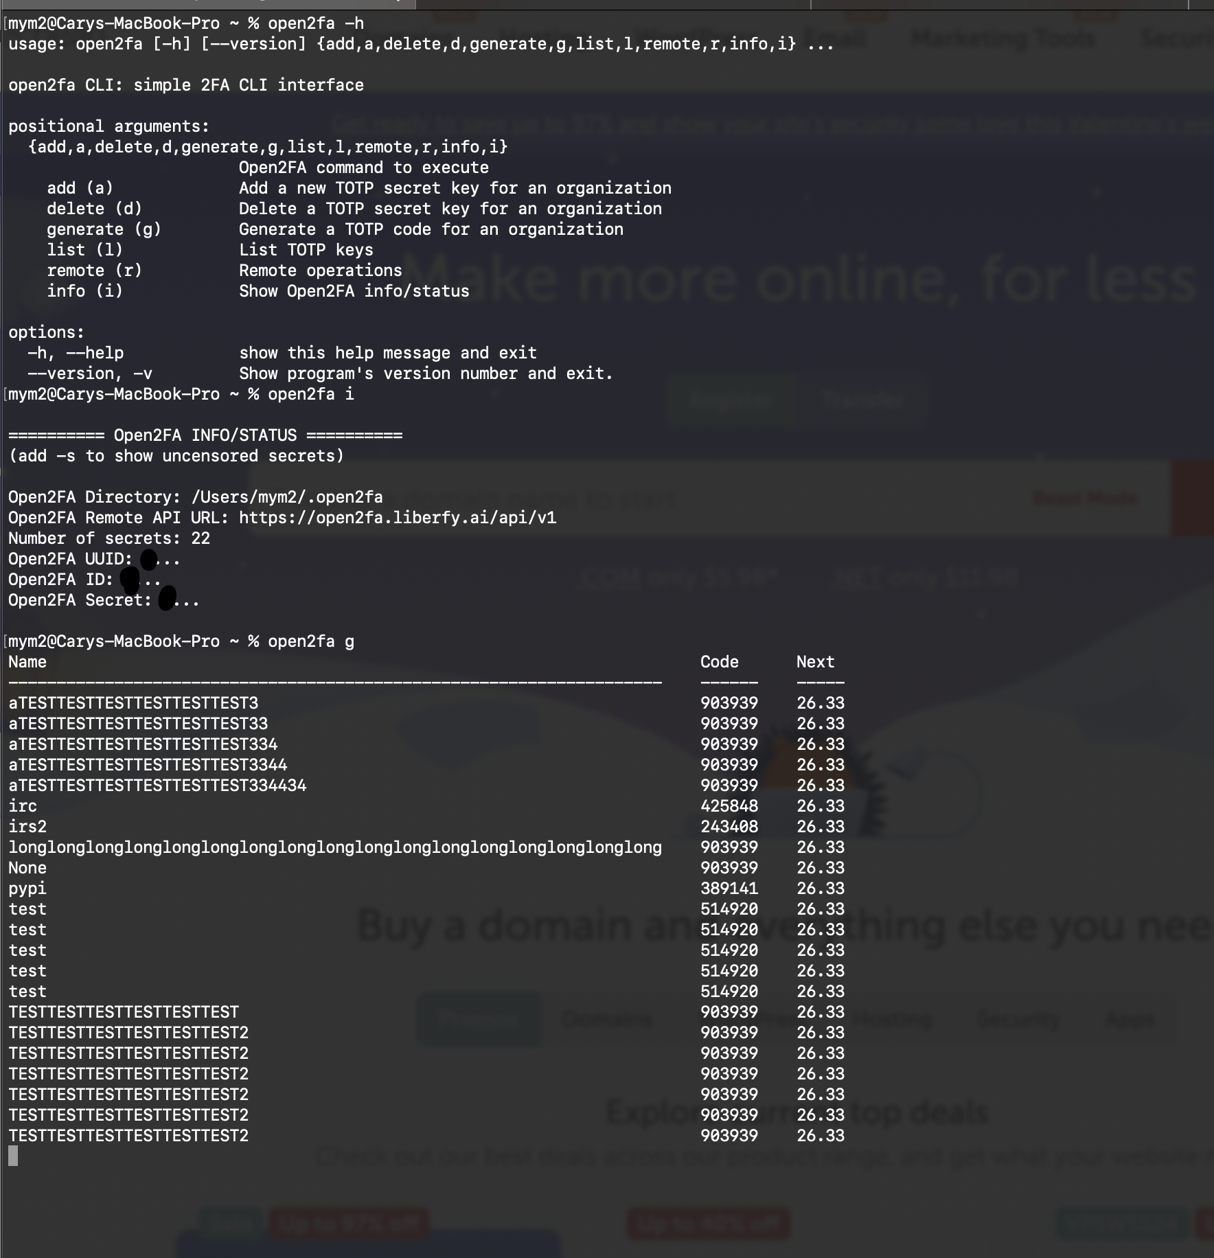Click the /Users/mym2/.open2fa directory path
This screenshot has height=1258, width=1214.
point(287,497)
